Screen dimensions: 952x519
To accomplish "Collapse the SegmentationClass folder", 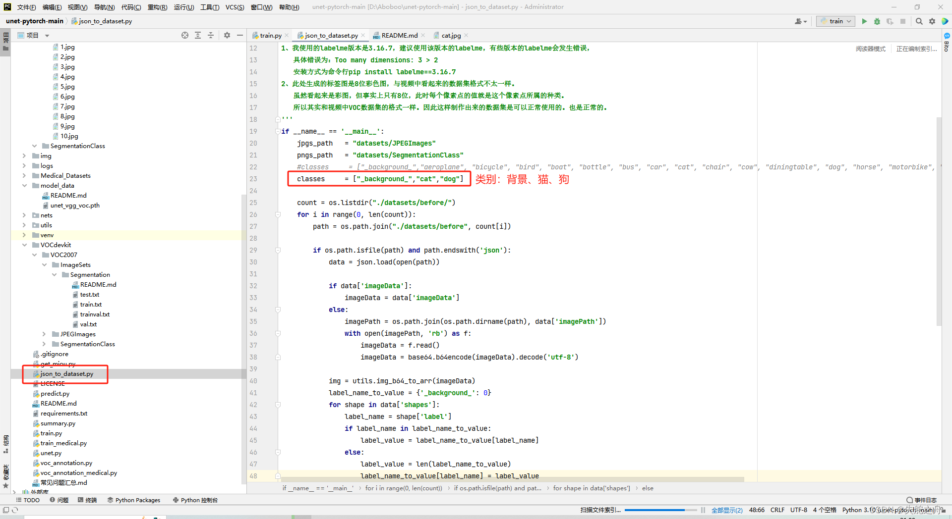I will (x=34, y=146).
